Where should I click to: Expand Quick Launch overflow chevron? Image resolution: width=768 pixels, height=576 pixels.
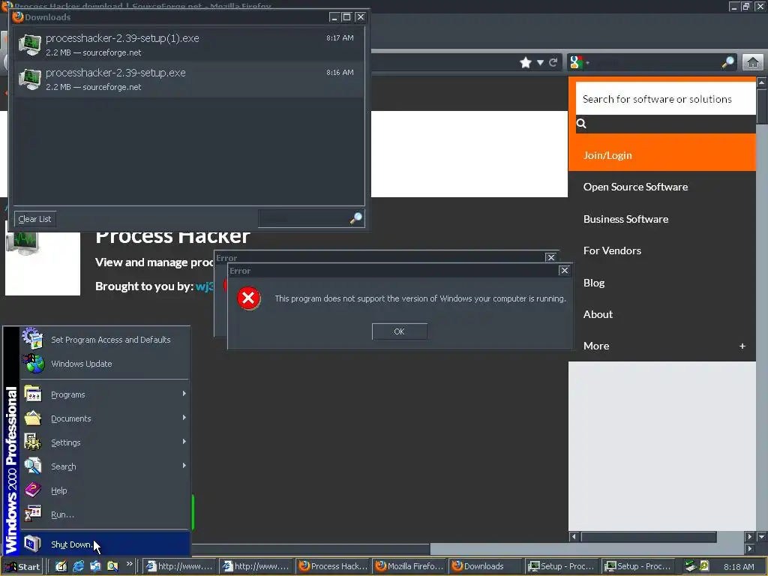coord(129,564)
